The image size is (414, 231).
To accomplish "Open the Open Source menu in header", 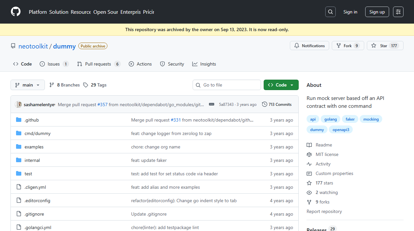I will point(105,12).
